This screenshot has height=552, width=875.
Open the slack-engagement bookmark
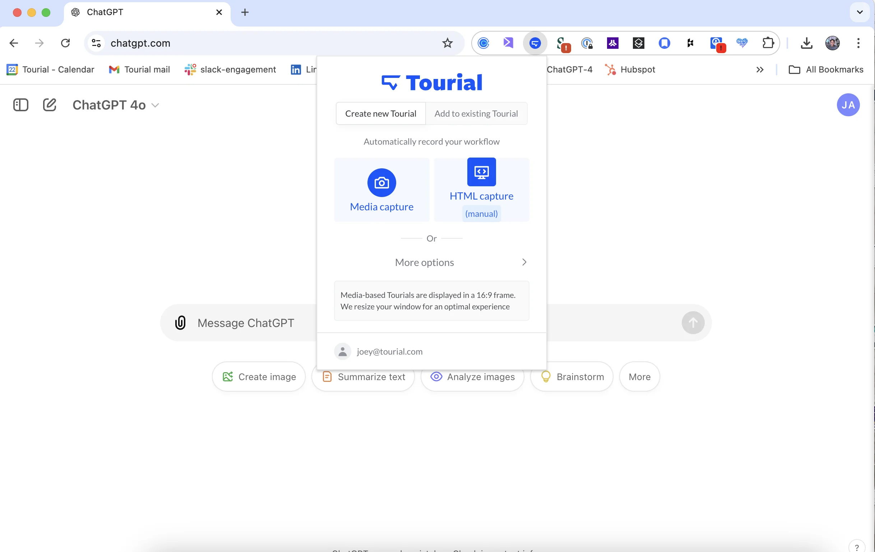tap(230, 69)
